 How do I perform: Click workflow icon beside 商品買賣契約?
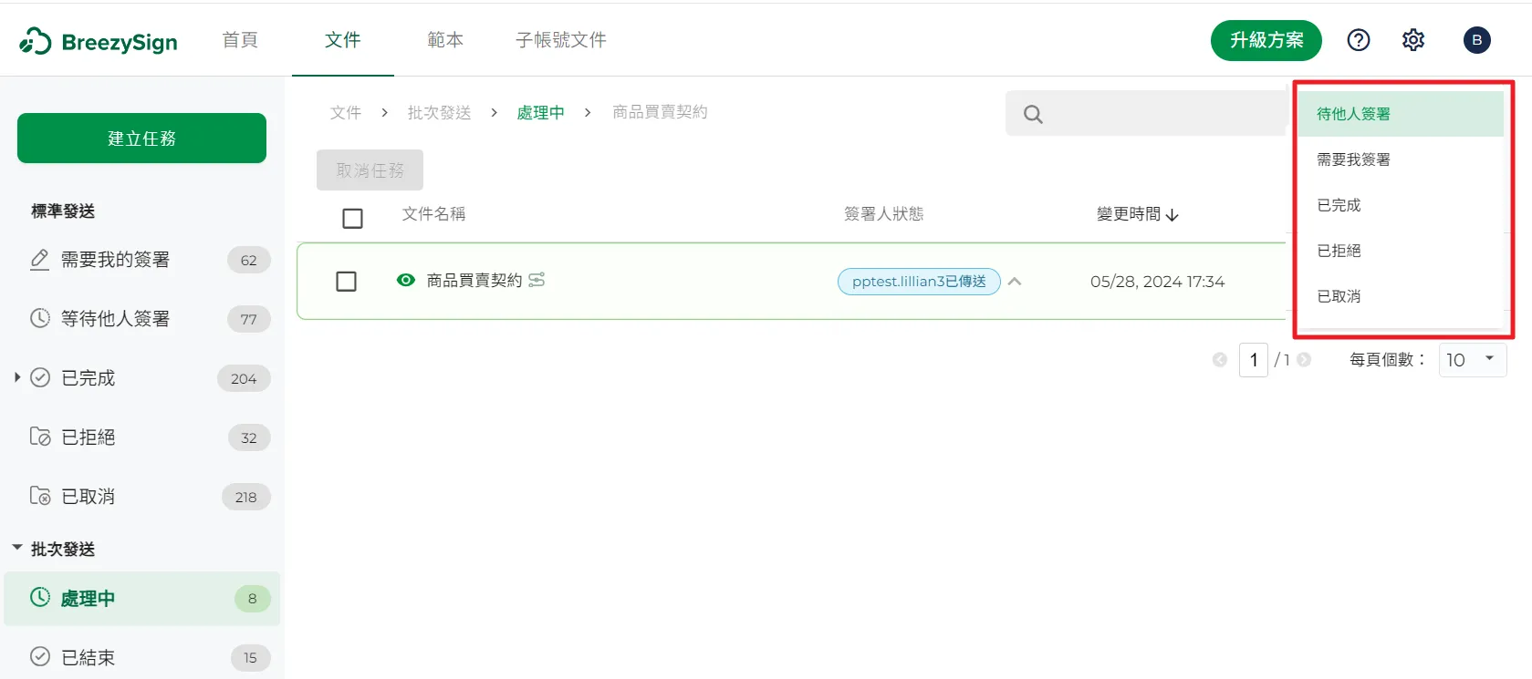click(537, 280)
